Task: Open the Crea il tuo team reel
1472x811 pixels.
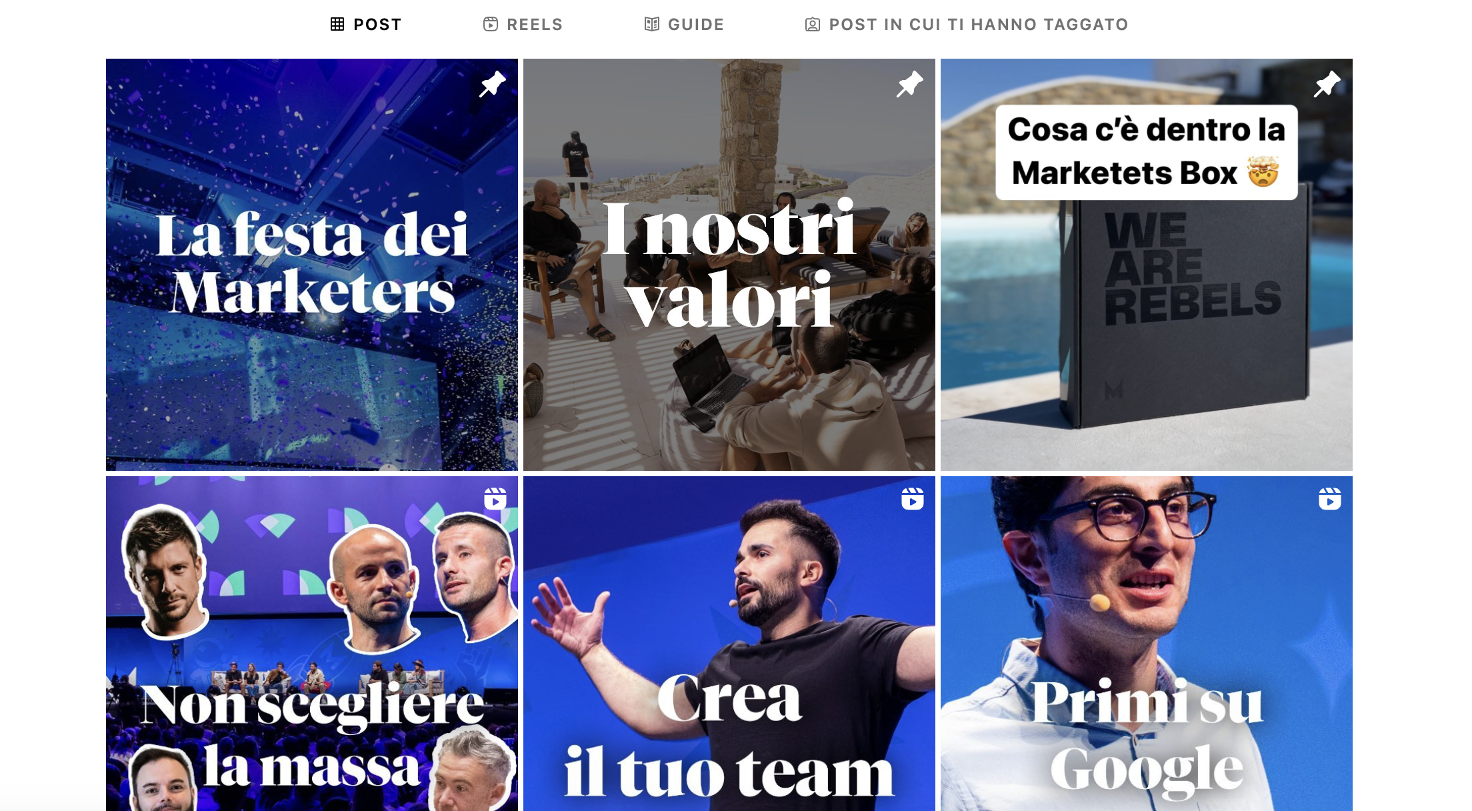Action: tap(729, 644)
